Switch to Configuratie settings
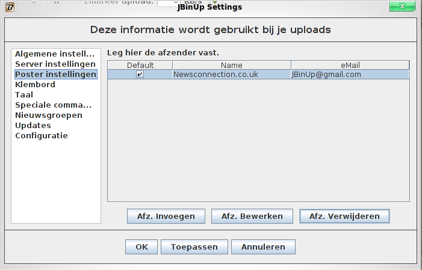The image size is (422, 270). (41, 136)
